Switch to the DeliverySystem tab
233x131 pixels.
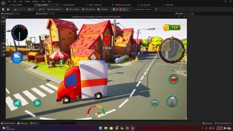pos(67,5)
